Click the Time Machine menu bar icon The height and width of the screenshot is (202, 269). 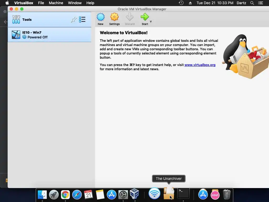point(181,3)
